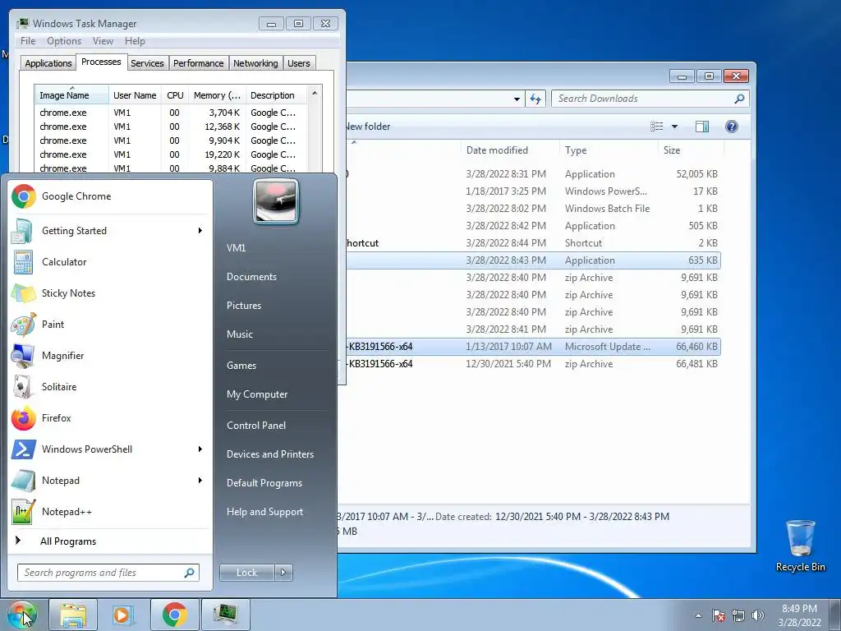Click the search magnifier in Search Downloads
This screenshot has width=841, height=631.
pos(739,99)
